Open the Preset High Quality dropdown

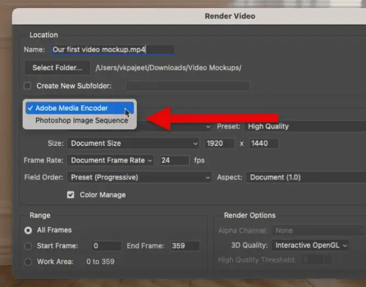(305, 126)
